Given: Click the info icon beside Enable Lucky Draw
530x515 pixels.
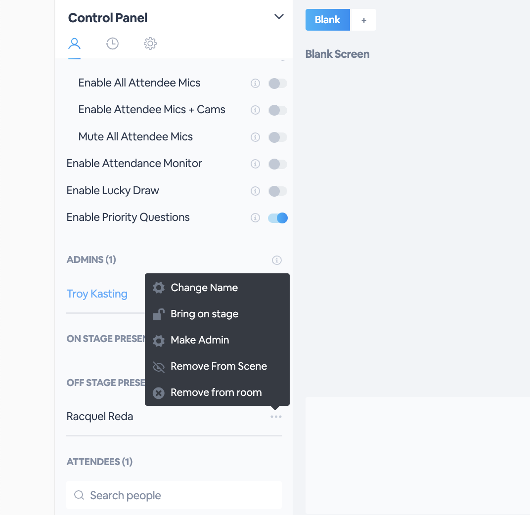Looking at the screenshot, I should (x=255, y=191).
